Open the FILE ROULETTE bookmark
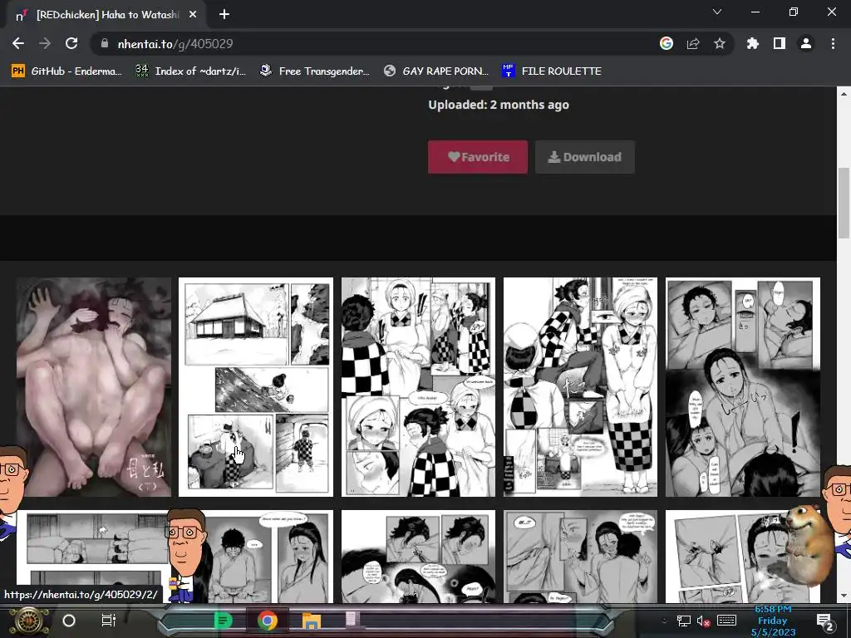This screenshot has height=638, width=851. [x=552, y=71]
